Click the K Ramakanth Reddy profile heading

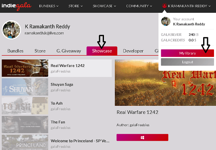[x=47, y=26]
